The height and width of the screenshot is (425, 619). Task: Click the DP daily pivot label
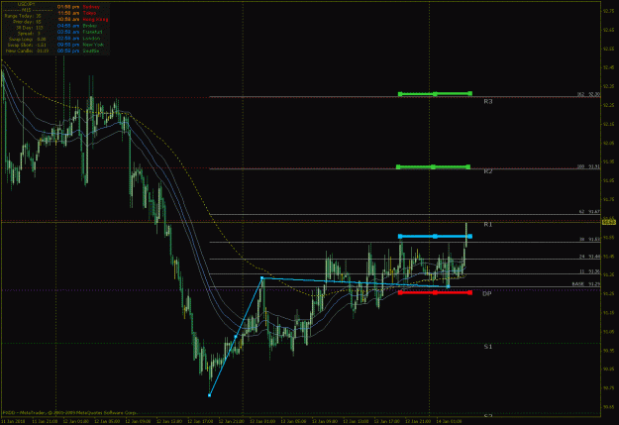coord(487,294)
